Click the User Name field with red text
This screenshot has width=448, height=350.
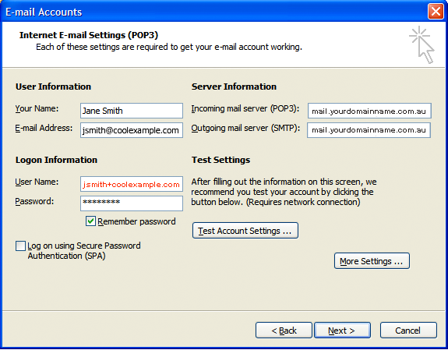point(132,184)
